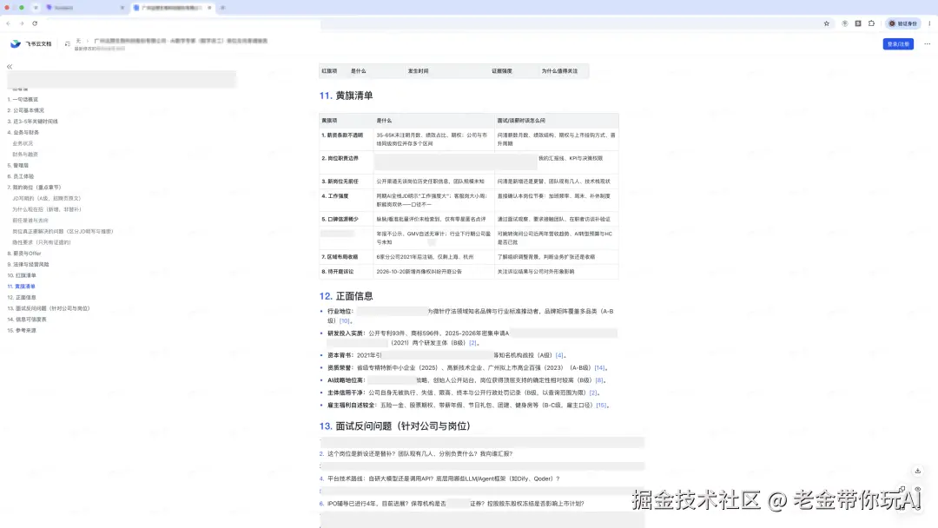Jump to outline item 4. 业务与财务

(23, 132)
